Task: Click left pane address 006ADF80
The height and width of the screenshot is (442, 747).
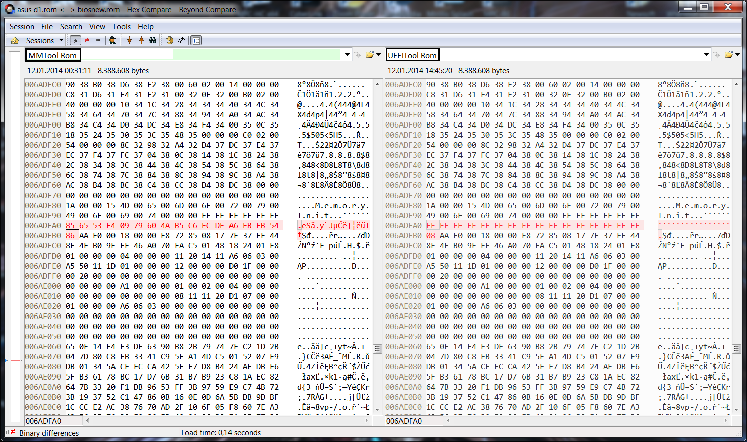Action: coord(43,205)
